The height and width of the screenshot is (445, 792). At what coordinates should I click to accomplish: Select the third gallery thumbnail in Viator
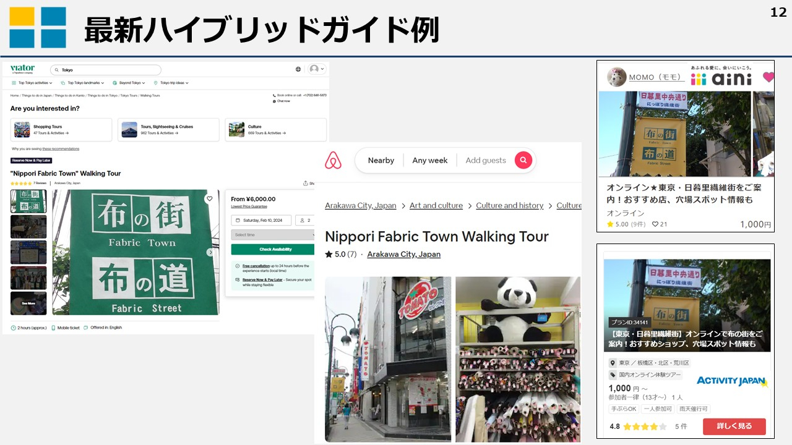pyautogui.click(x=28, y=252)
